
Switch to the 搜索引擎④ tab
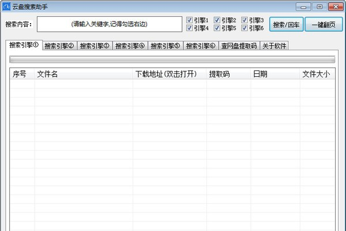click(130, 46)
